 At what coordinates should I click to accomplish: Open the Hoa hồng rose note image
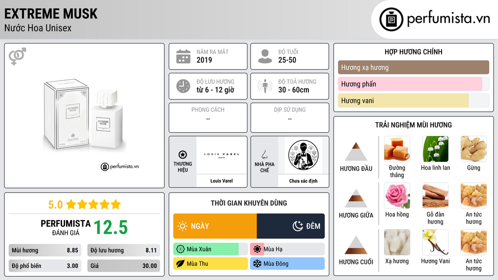click(x=397, y=195)
